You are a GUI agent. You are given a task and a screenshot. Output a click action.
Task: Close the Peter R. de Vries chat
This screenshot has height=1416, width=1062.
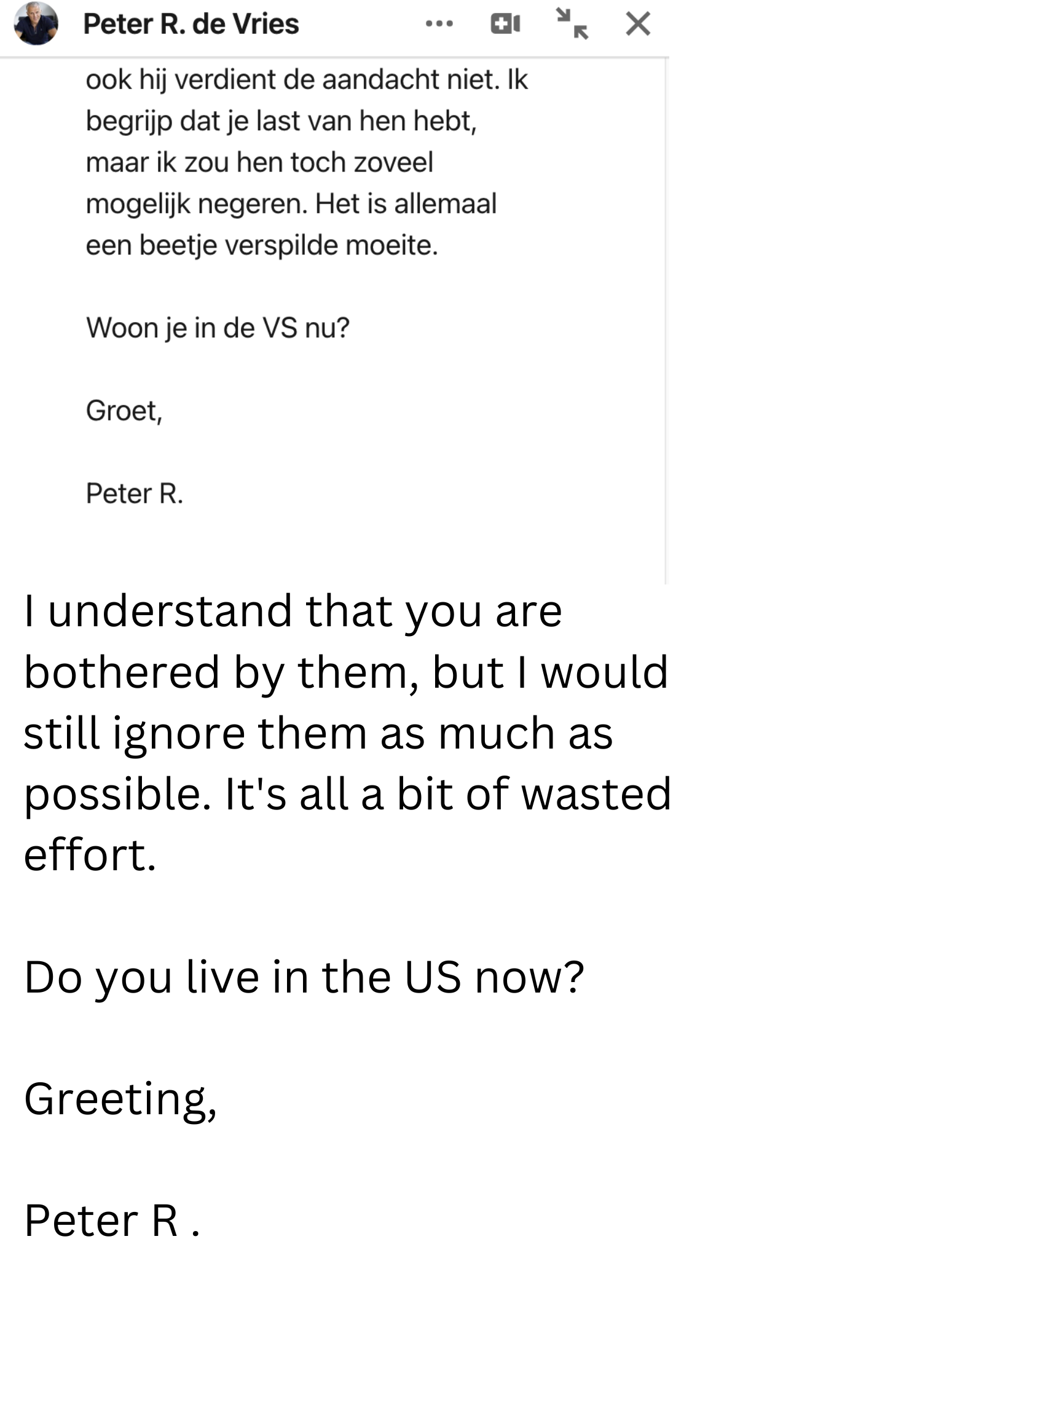tap(637, 25)
